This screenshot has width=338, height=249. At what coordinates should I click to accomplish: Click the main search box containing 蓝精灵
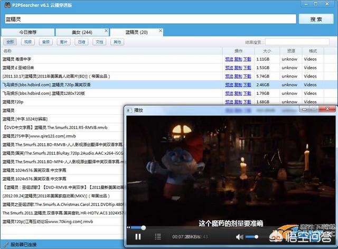click(150, 19)
